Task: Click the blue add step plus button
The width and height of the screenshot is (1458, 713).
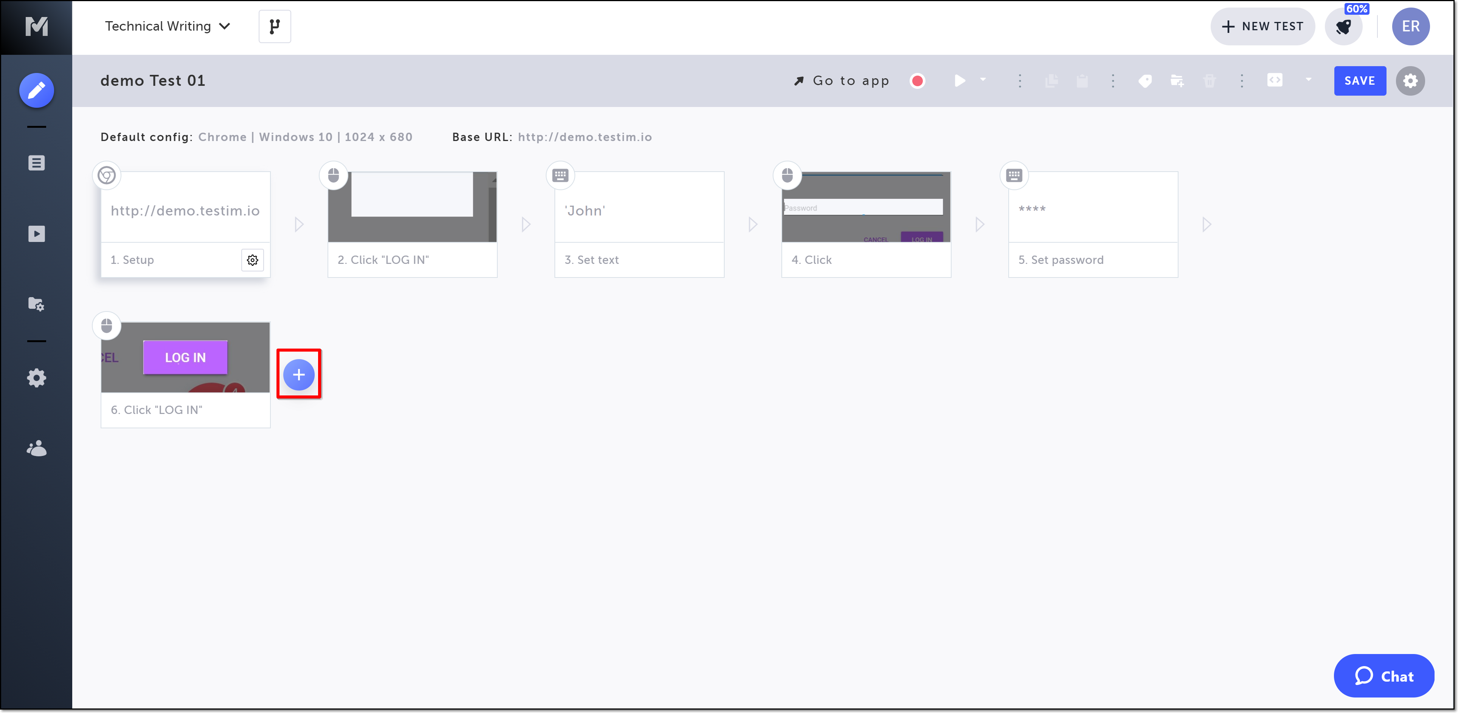Action: click(299, 375)
